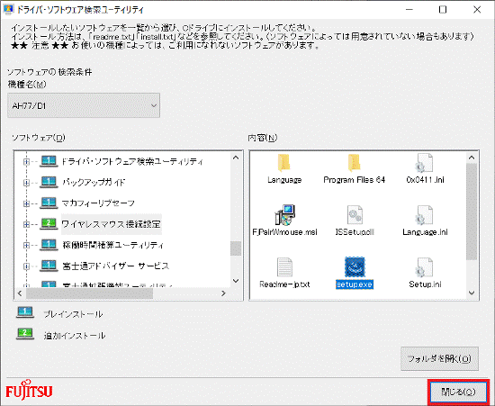This screenshot has height=406, width=495.
Task: Select バックアップガイド in software list
Action: [94, 182]
